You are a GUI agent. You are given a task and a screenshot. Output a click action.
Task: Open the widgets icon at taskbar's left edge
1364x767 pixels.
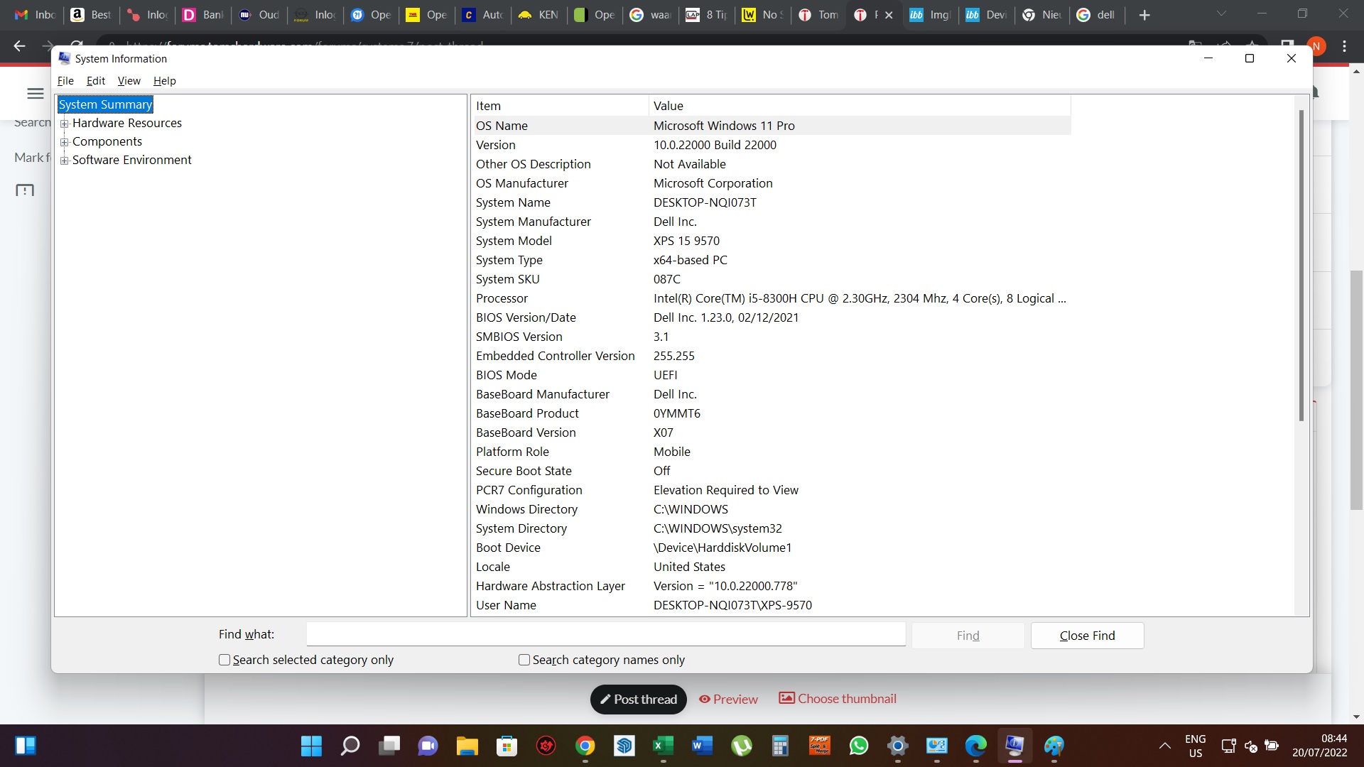(x=26, y=746)
